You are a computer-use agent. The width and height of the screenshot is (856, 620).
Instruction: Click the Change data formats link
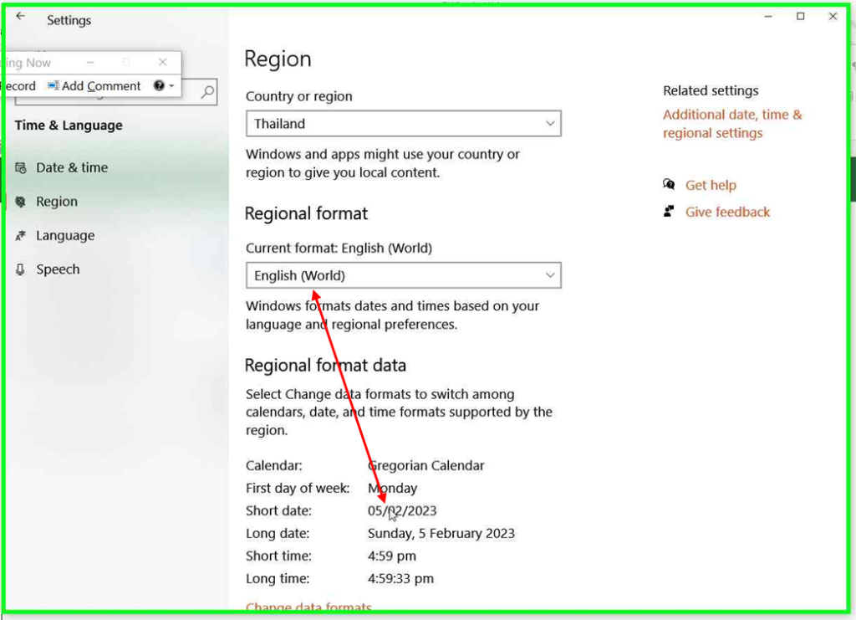click(x=308, y=607)
